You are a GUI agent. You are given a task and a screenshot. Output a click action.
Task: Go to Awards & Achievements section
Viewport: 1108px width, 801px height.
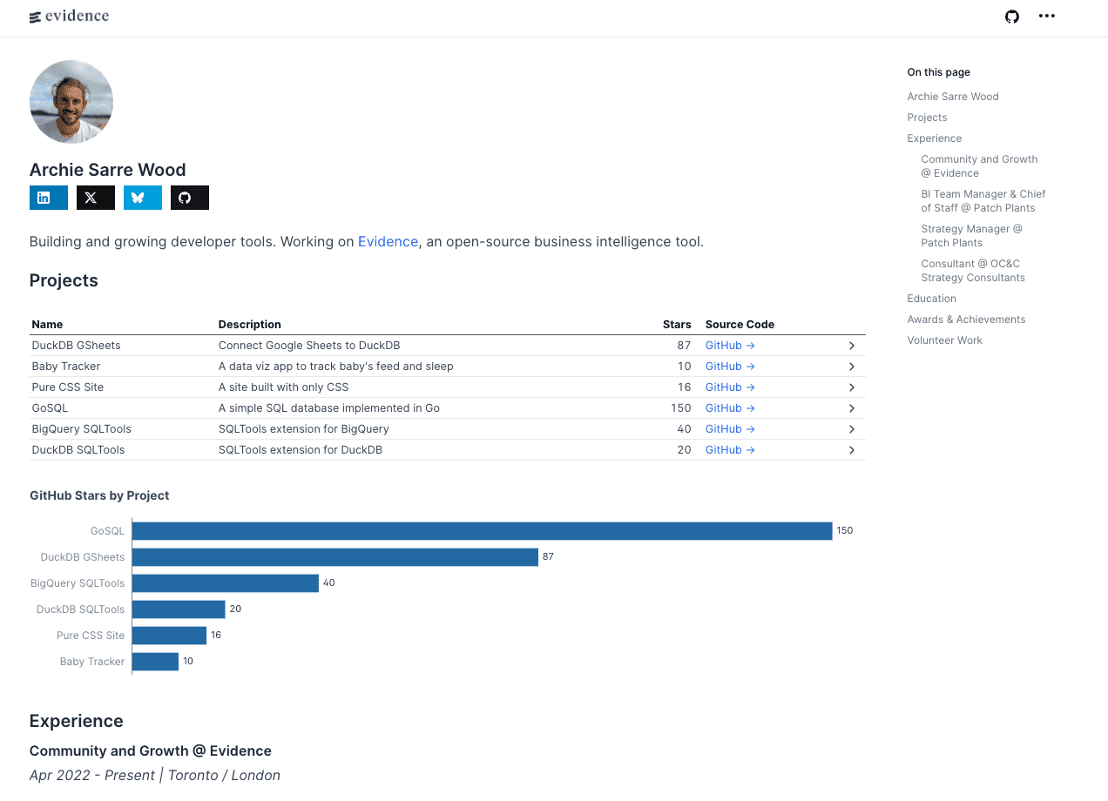(x=966, y=320)
